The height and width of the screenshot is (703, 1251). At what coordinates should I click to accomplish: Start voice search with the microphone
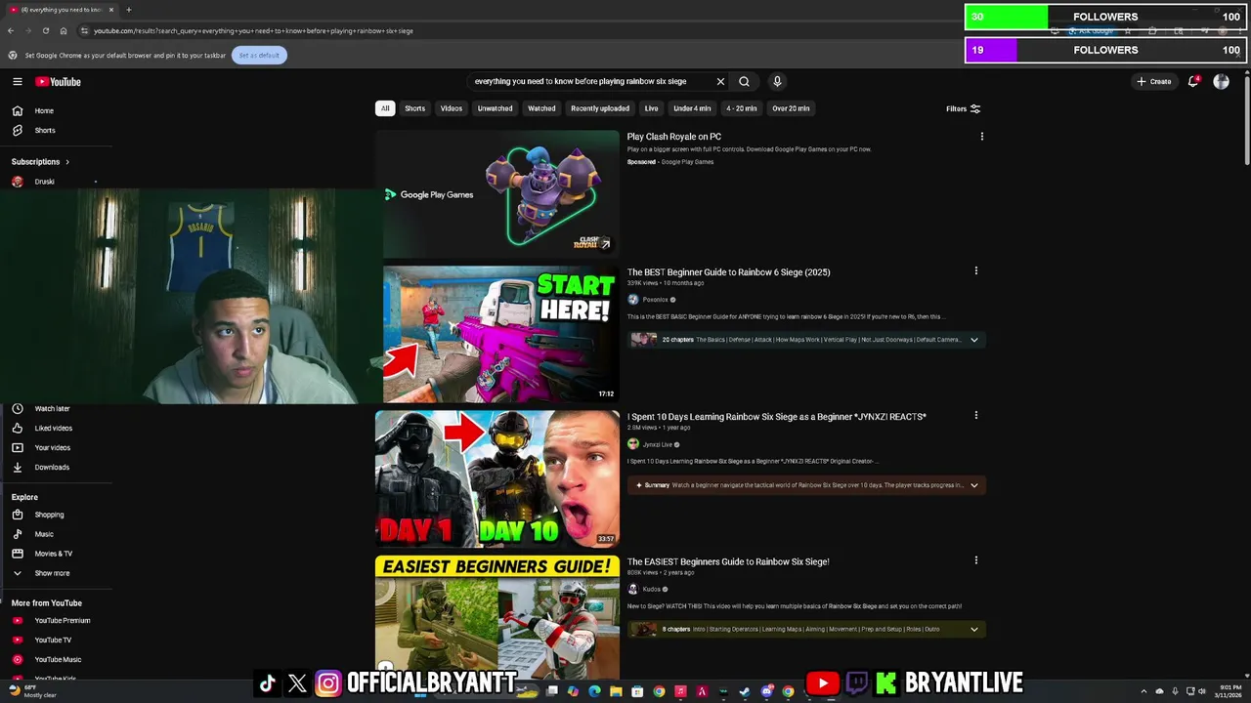pos(777,82)
